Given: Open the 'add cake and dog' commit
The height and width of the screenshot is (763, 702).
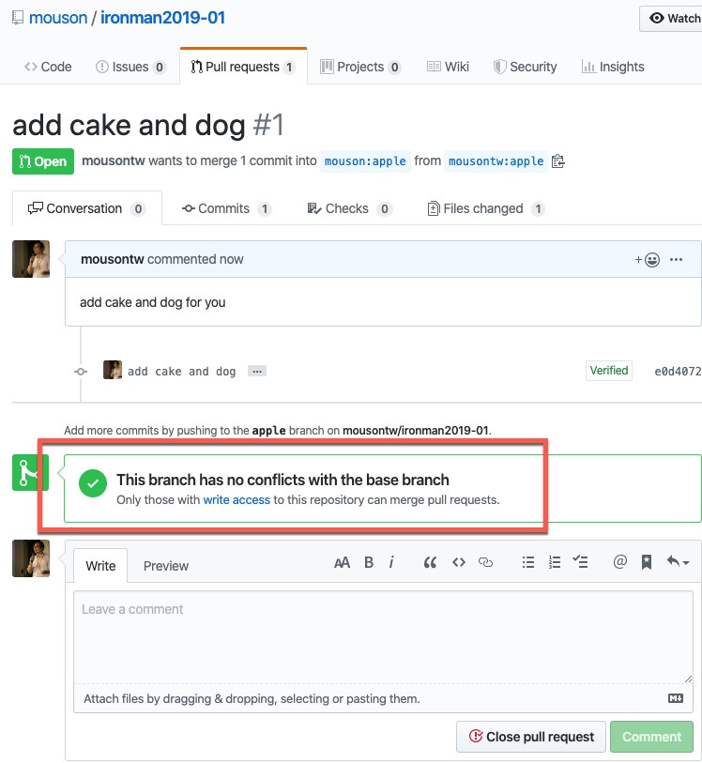Looking at the screenshot, I should [x=181, y=372].
